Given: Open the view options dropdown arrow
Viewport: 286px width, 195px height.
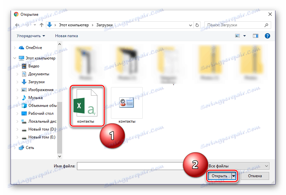Looking at the screenshot, I should coord(245,36).
